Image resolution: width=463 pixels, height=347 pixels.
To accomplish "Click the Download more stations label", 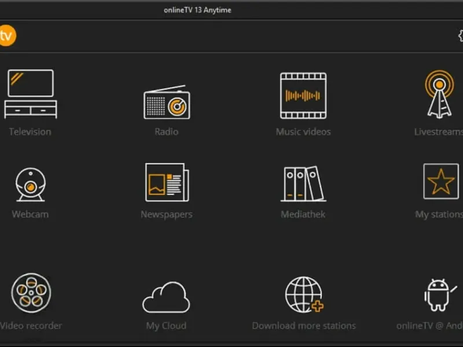I will point(304,326).
